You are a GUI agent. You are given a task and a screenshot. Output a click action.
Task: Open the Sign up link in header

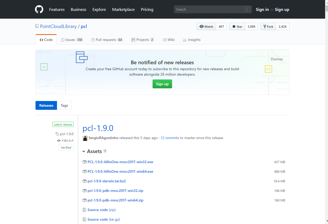pos(282,9)
